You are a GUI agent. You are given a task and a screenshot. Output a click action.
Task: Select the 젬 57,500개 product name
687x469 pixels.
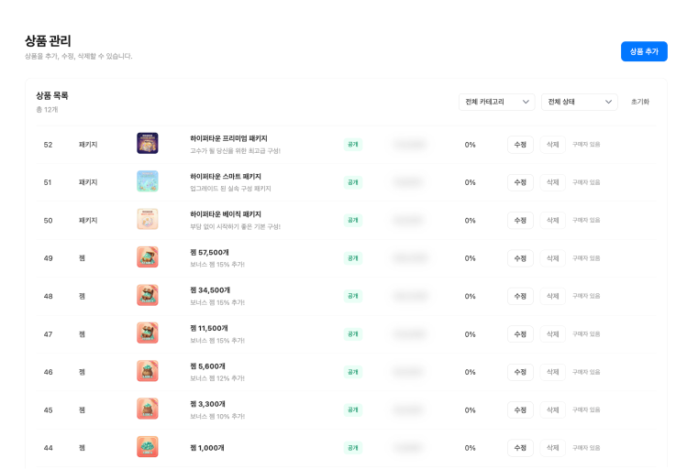(209, 253)
